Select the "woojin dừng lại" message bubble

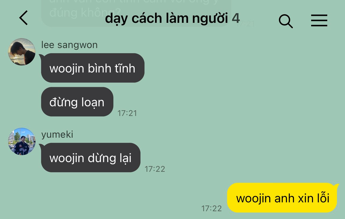pos(91,158)
